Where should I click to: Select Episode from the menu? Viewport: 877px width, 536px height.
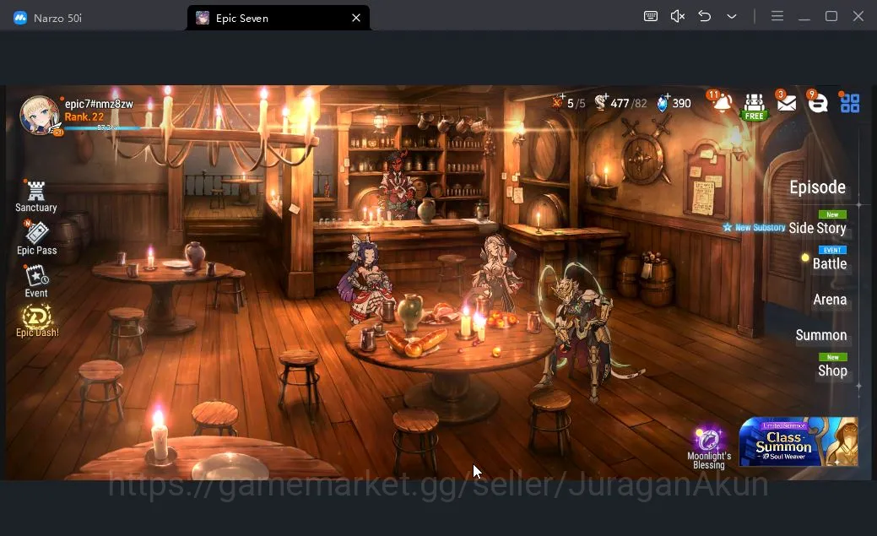pyautogui.click(x=817, y=187)
